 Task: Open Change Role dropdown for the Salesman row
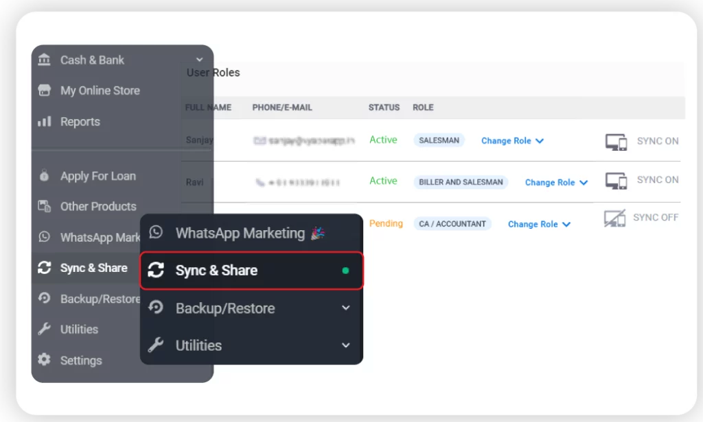tap(512, 140)
